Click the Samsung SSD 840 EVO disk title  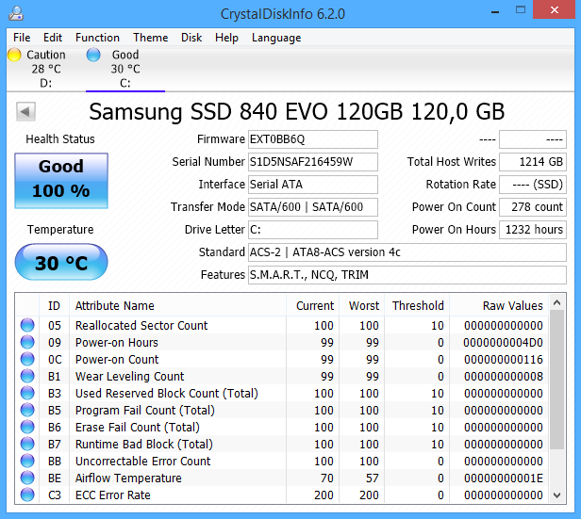tap(297, 111)
